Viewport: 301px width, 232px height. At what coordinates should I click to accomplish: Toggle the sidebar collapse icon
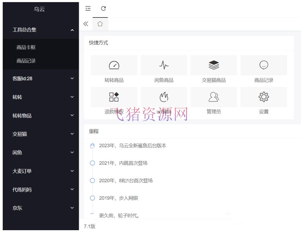tap(88, 8)
